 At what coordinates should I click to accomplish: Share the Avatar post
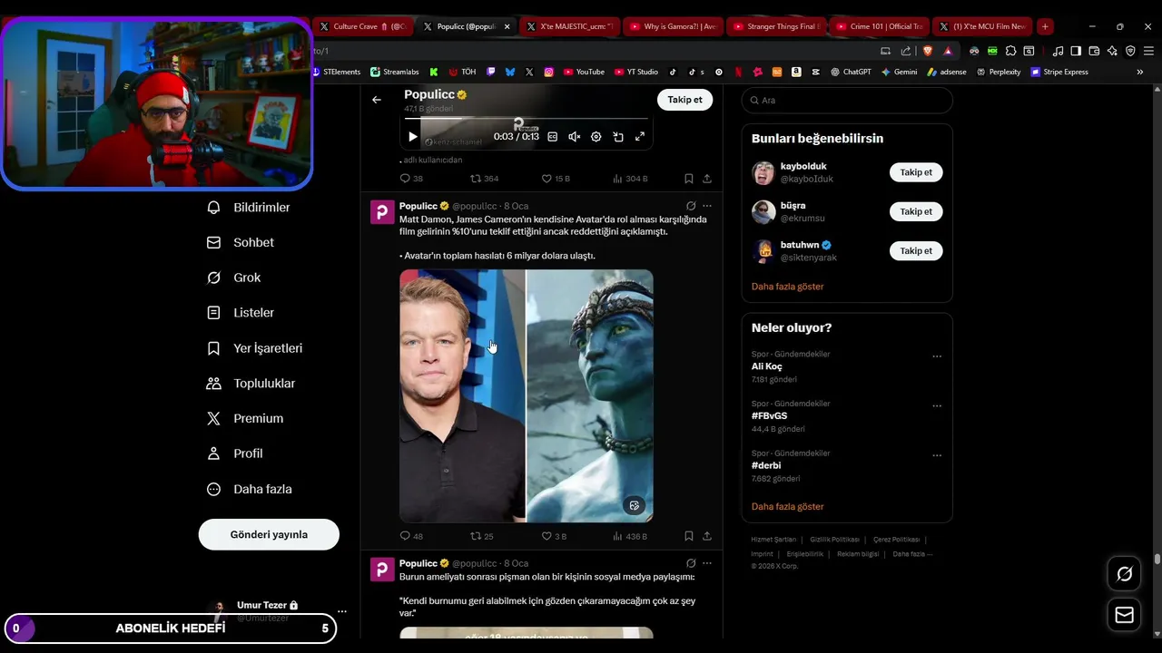click(x=707, y=536)
